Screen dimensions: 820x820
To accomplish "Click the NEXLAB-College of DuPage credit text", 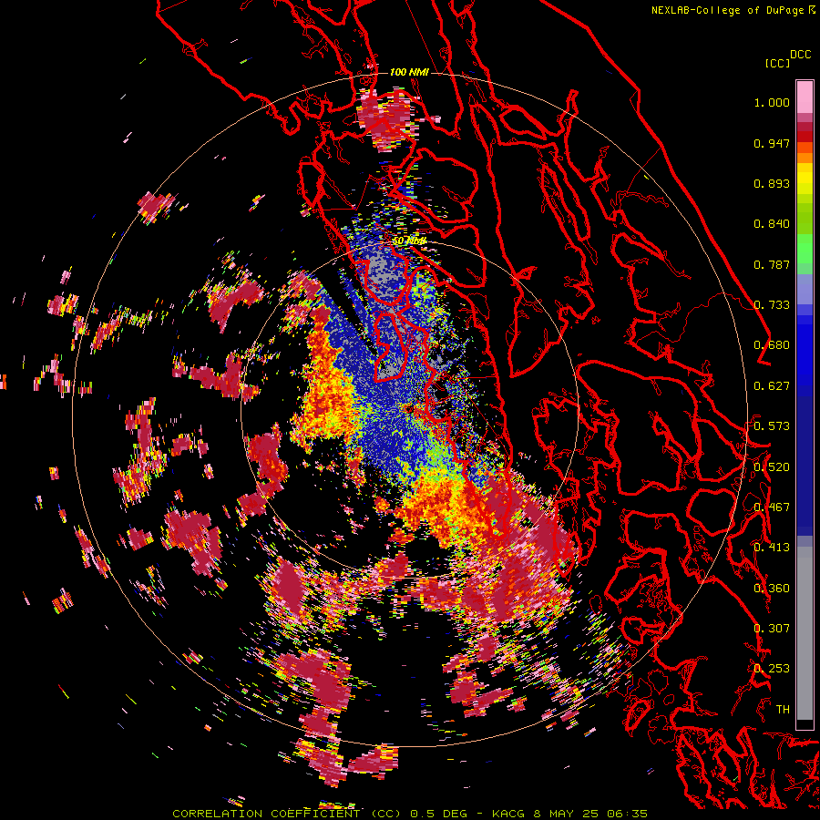I will coord(733,10).
